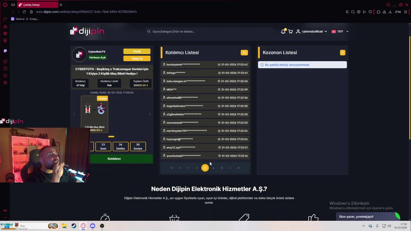
Task: Click the yellow 50 participant count badge
Action: (244, 53)
